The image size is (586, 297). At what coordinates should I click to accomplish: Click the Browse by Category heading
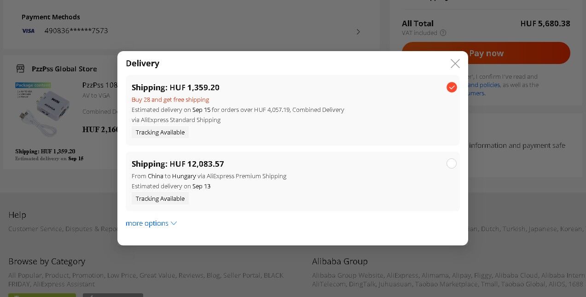47,261
